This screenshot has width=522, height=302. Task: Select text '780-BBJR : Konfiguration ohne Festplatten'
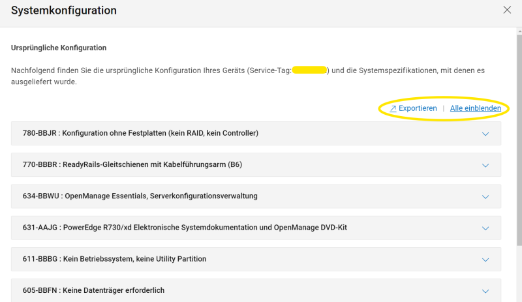point(94,133)
